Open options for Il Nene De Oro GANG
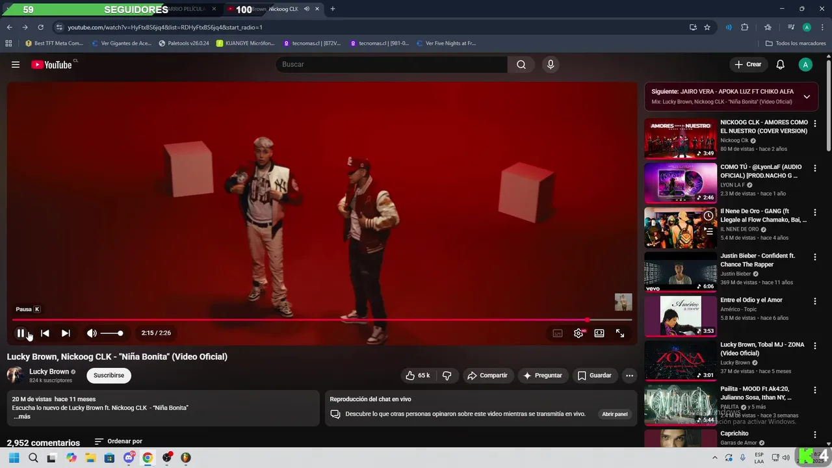Viewport: 832px width, 468px height. [815, 213]
